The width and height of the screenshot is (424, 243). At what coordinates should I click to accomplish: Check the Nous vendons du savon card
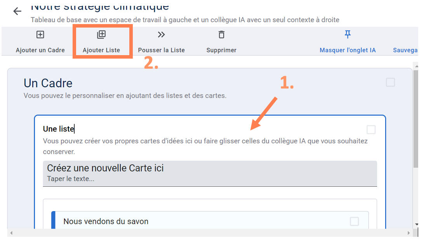pyautogui.click(x=354, y=221)
